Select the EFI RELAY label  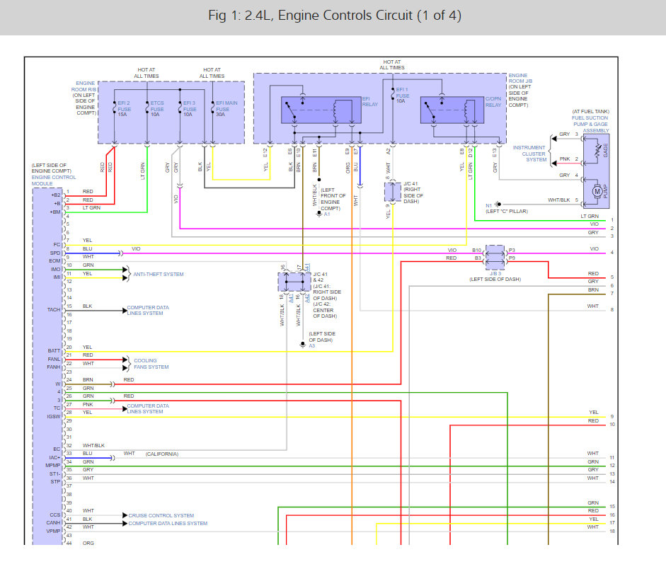[370, 101]
